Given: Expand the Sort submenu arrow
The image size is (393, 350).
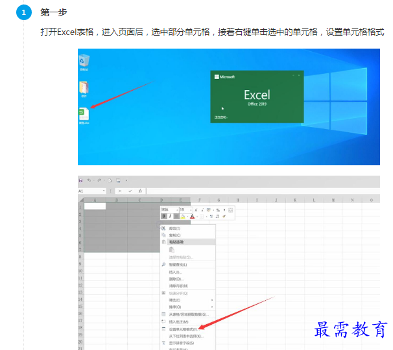Looking at the screenshot, I should [x=212, y=307].
